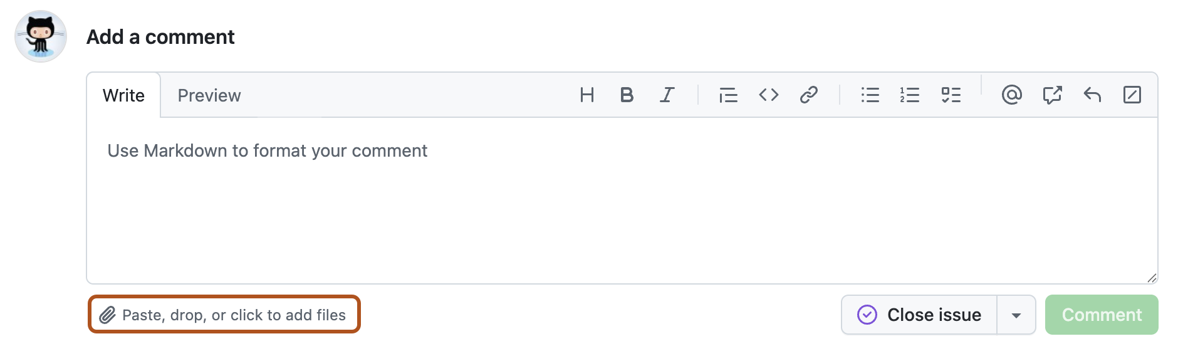Add a task list with checkboxes

[x=951, y=95]
